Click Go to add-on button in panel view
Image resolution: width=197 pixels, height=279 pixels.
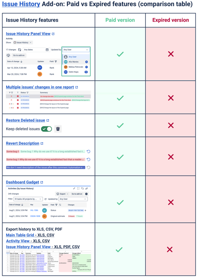coord(19,55)
